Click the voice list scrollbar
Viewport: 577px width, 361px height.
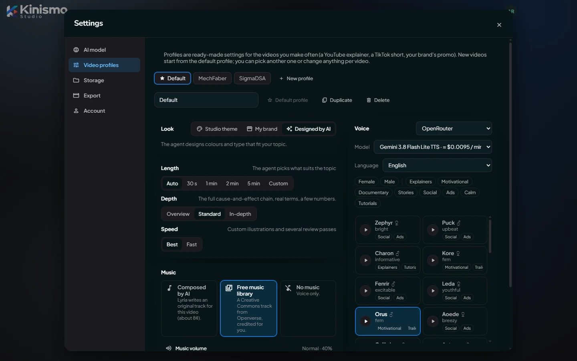(x=490, y=236)
